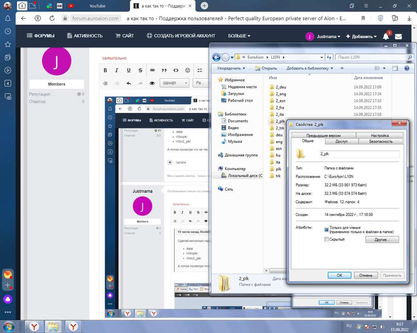The width and height of the screenshot is (417, 333).
Task: Switch to the 'Безопасность' properties tab
Action: tap(380, 142)
